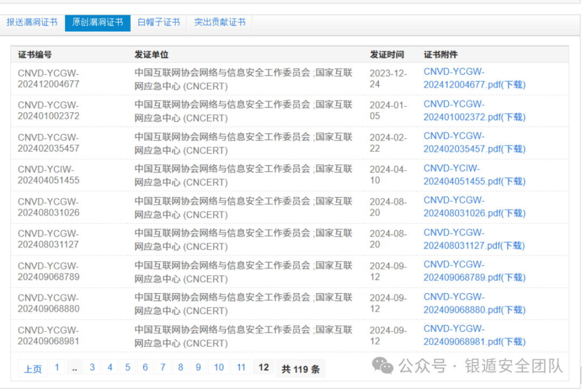Viewport: 582px width, 389px height.
Task: Click the 共 119 条 total count label
Action: coord(300,369)
